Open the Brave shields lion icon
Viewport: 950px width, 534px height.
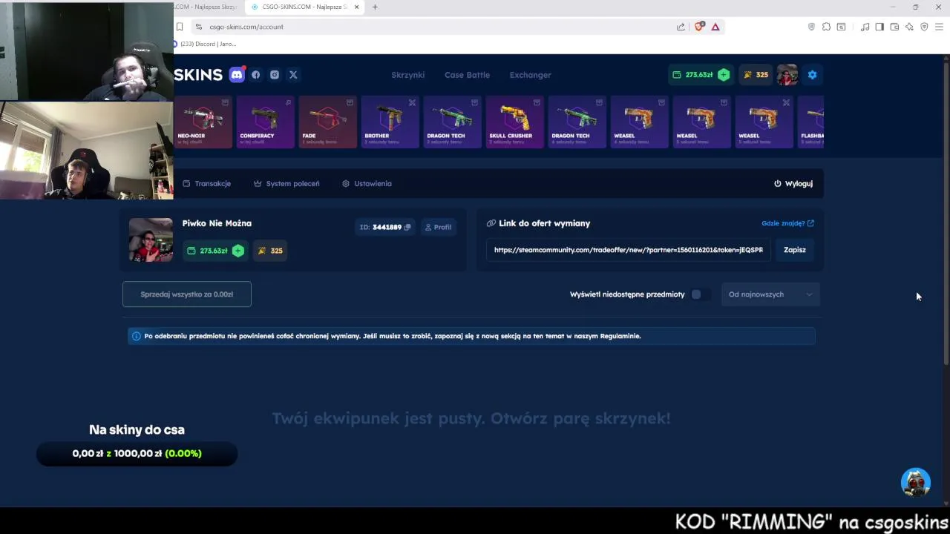click(x=699, y=27)
